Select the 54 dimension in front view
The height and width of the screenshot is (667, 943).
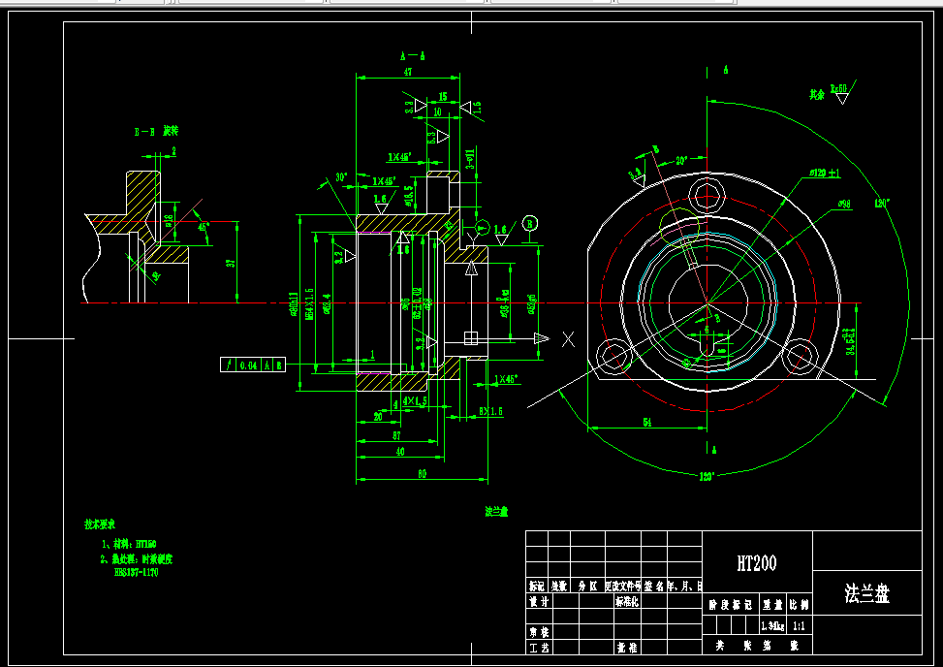647,423
